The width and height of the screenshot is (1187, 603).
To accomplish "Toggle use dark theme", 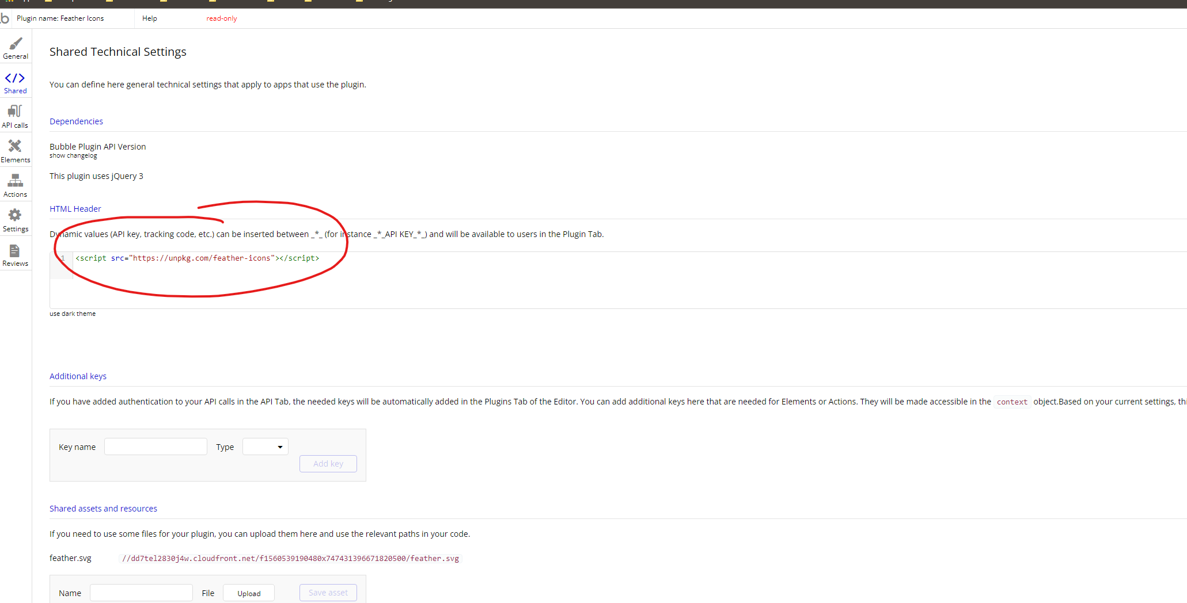I will (73, 314).
